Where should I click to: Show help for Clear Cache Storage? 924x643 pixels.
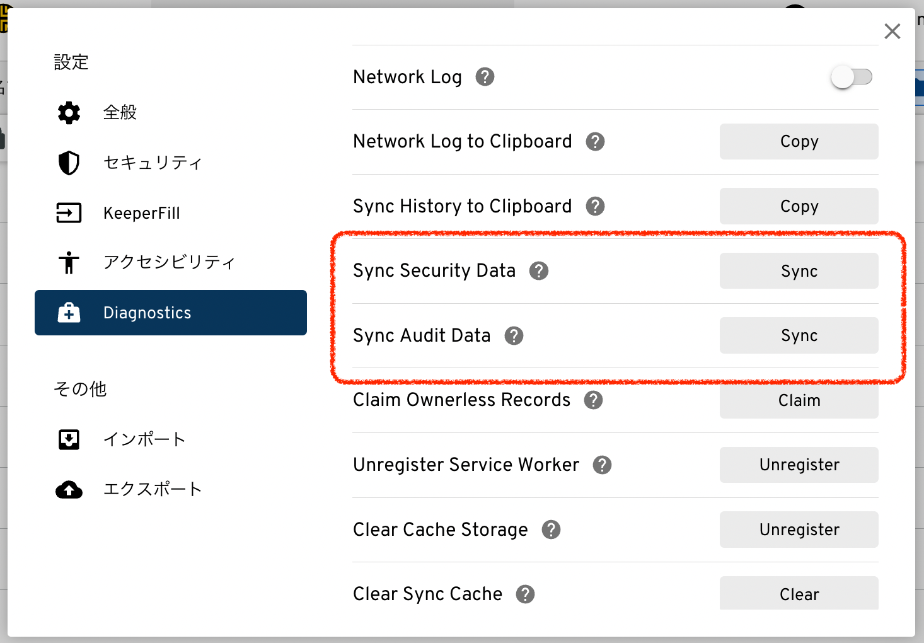click(x=551, y=530)
